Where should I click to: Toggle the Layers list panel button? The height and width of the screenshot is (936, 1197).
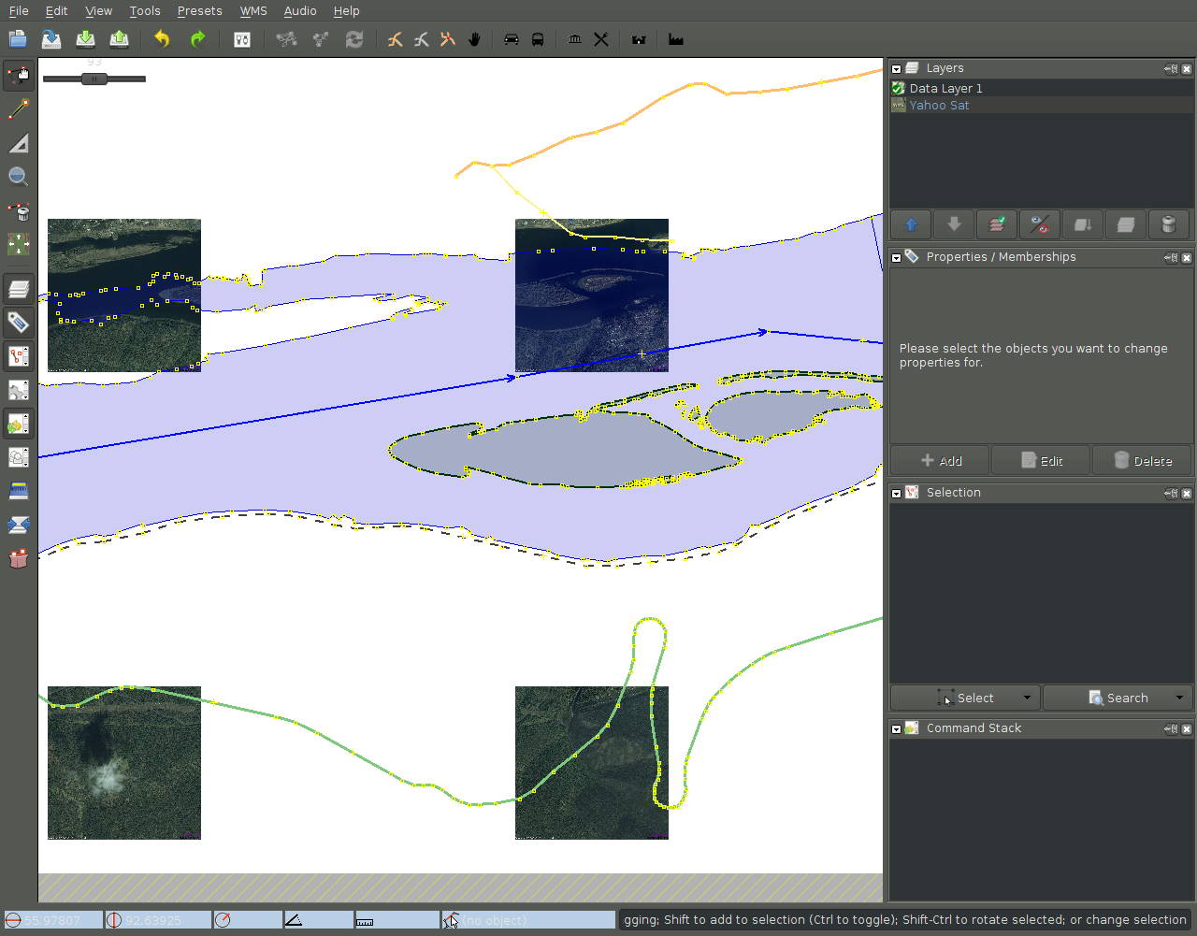tap(18, 289)
